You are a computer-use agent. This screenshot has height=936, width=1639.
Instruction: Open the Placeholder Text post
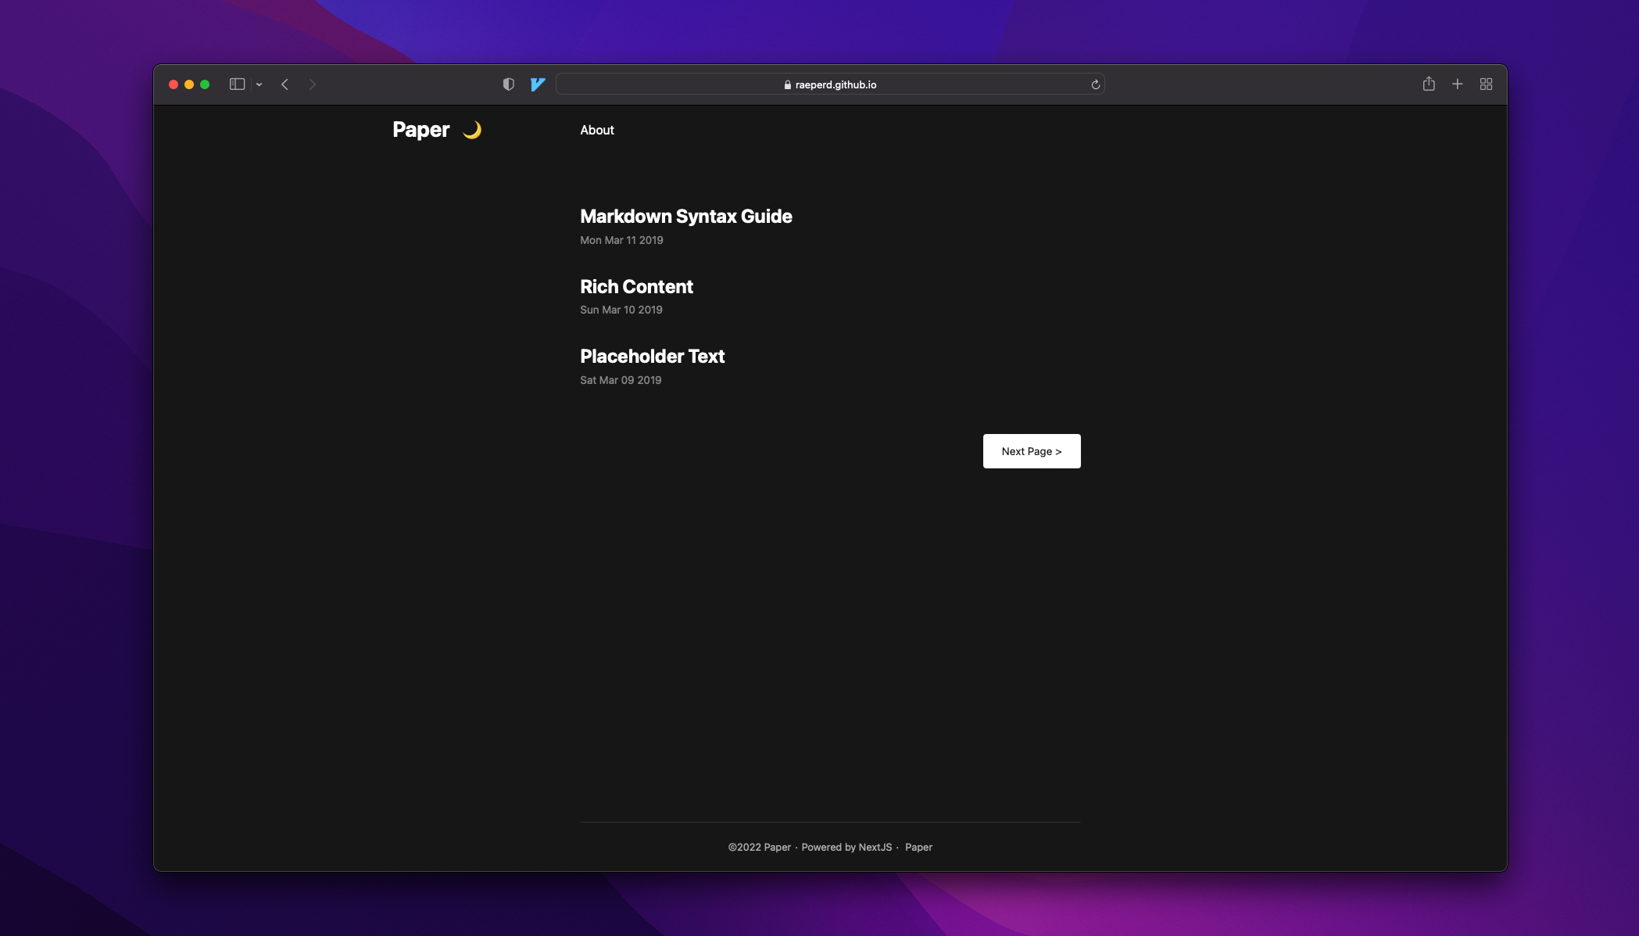pyautogui.click(x=652, y=357)
